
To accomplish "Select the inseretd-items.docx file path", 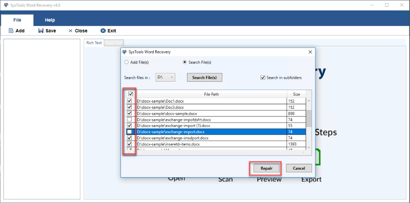I will pos(169,144).
